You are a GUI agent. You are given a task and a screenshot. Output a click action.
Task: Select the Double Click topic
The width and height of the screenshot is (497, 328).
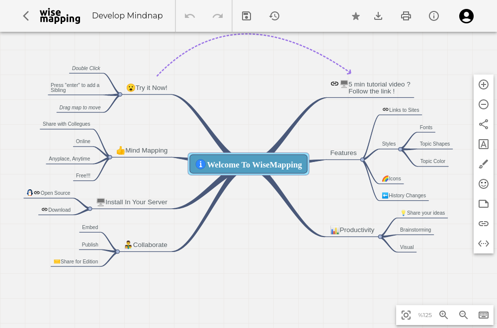pyautogui.click(x=86, y=68)
